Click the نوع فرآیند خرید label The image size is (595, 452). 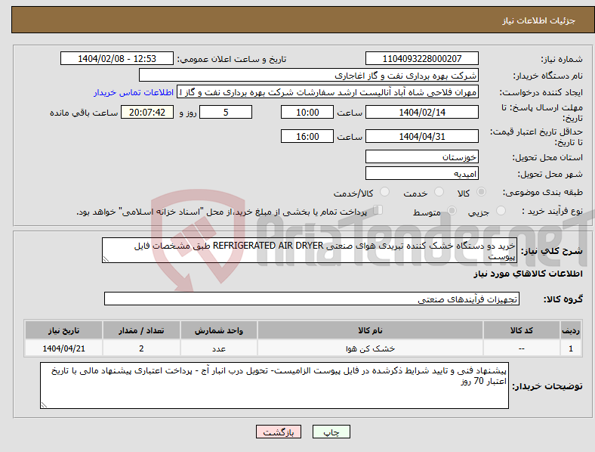pyautogui.click(x=552, y=211)
